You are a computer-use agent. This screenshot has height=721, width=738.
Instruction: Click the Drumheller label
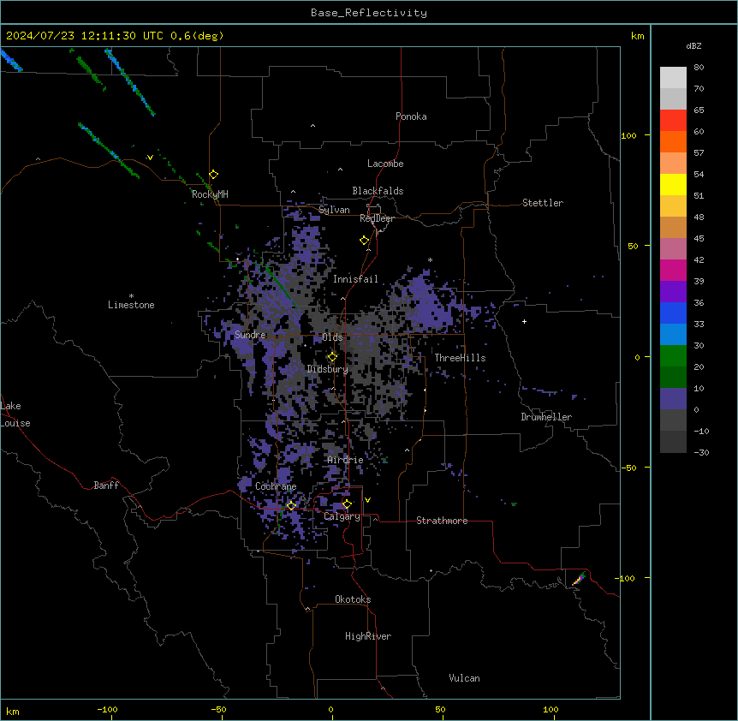tap(546, 417)
